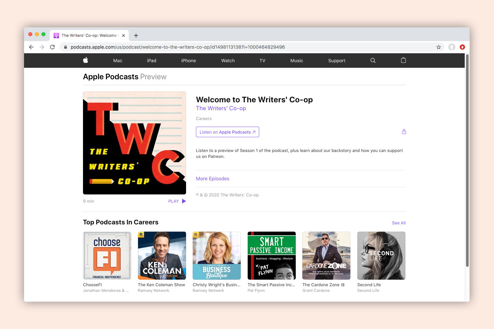Click 'Pat Flynn' author text
The image size is (494, 329).
256,291
